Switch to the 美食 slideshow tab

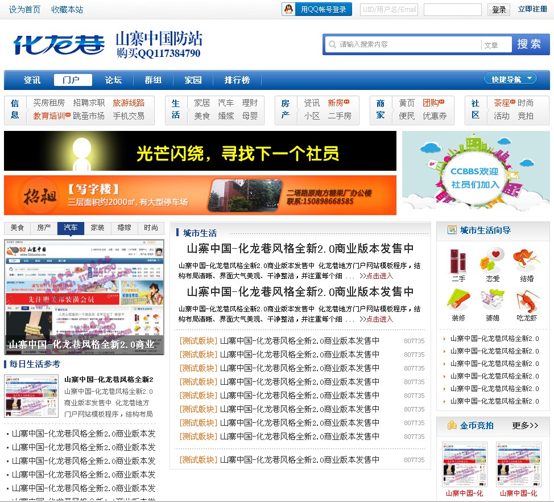click(17, 228)
